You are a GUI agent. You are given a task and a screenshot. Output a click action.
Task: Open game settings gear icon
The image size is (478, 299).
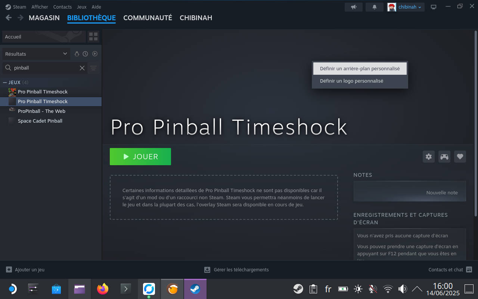tap(429, 157)
